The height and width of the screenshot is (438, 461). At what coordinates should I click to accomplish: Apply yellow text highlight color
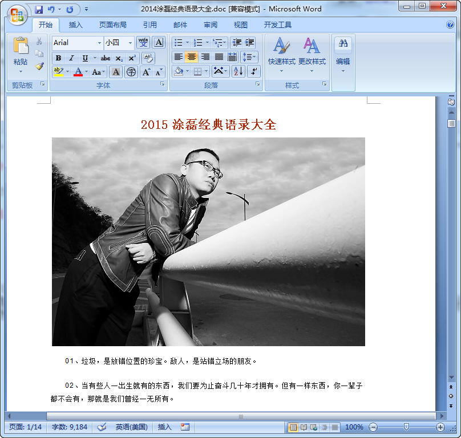[x=59, y=71]
